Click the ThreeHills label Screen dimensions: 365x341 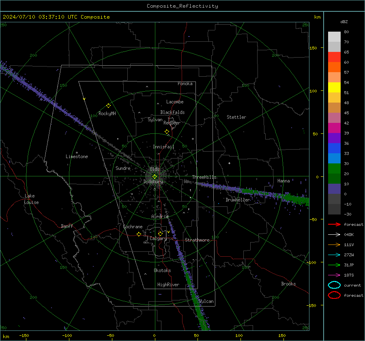point(204,177)
